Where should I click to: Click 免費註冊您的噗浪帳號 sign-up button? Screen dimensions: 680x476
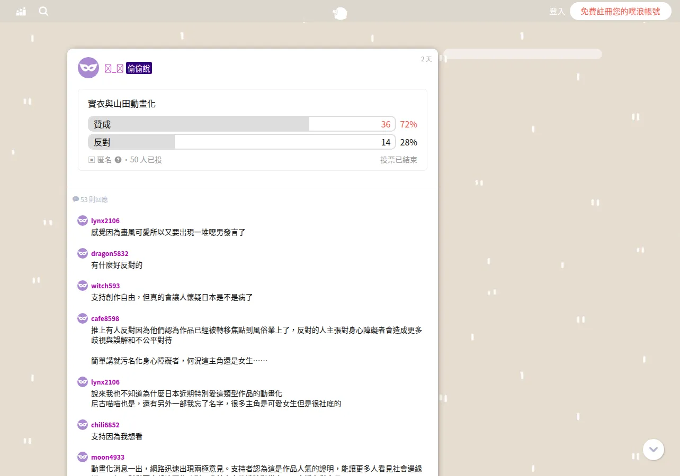620,11
